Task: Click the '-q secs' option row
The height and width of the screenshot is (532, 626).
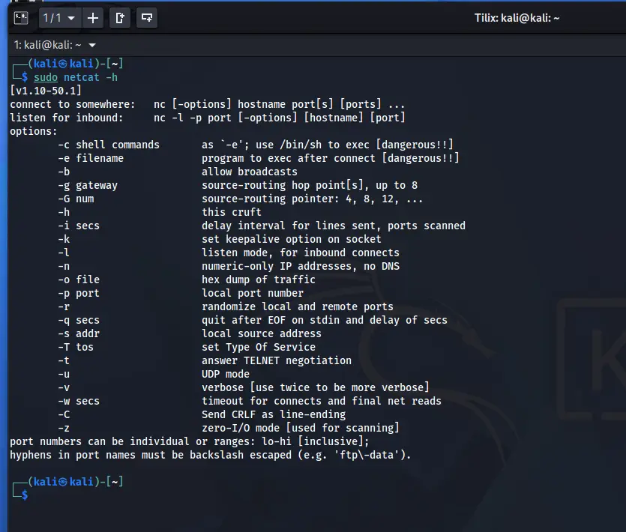Action: 253,320
